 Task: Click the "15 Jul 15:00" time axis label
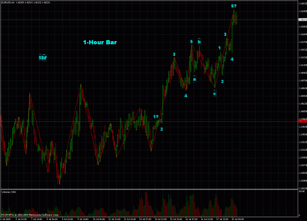[x=176, y=219]
